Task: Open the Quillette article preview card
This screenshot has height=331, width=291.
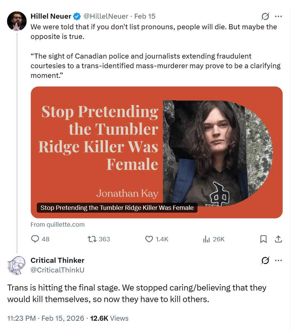Action: (x=157, y=152)
